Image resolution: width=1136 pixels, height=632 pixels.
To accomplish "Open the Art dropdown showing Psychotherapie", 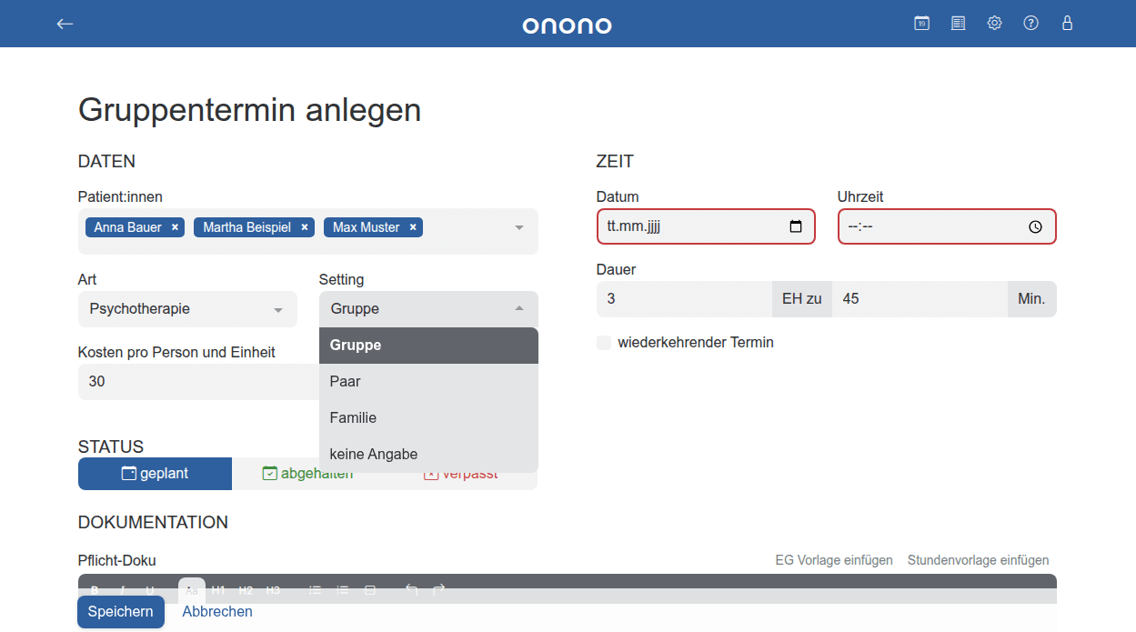I will click(x=187, y=309).
